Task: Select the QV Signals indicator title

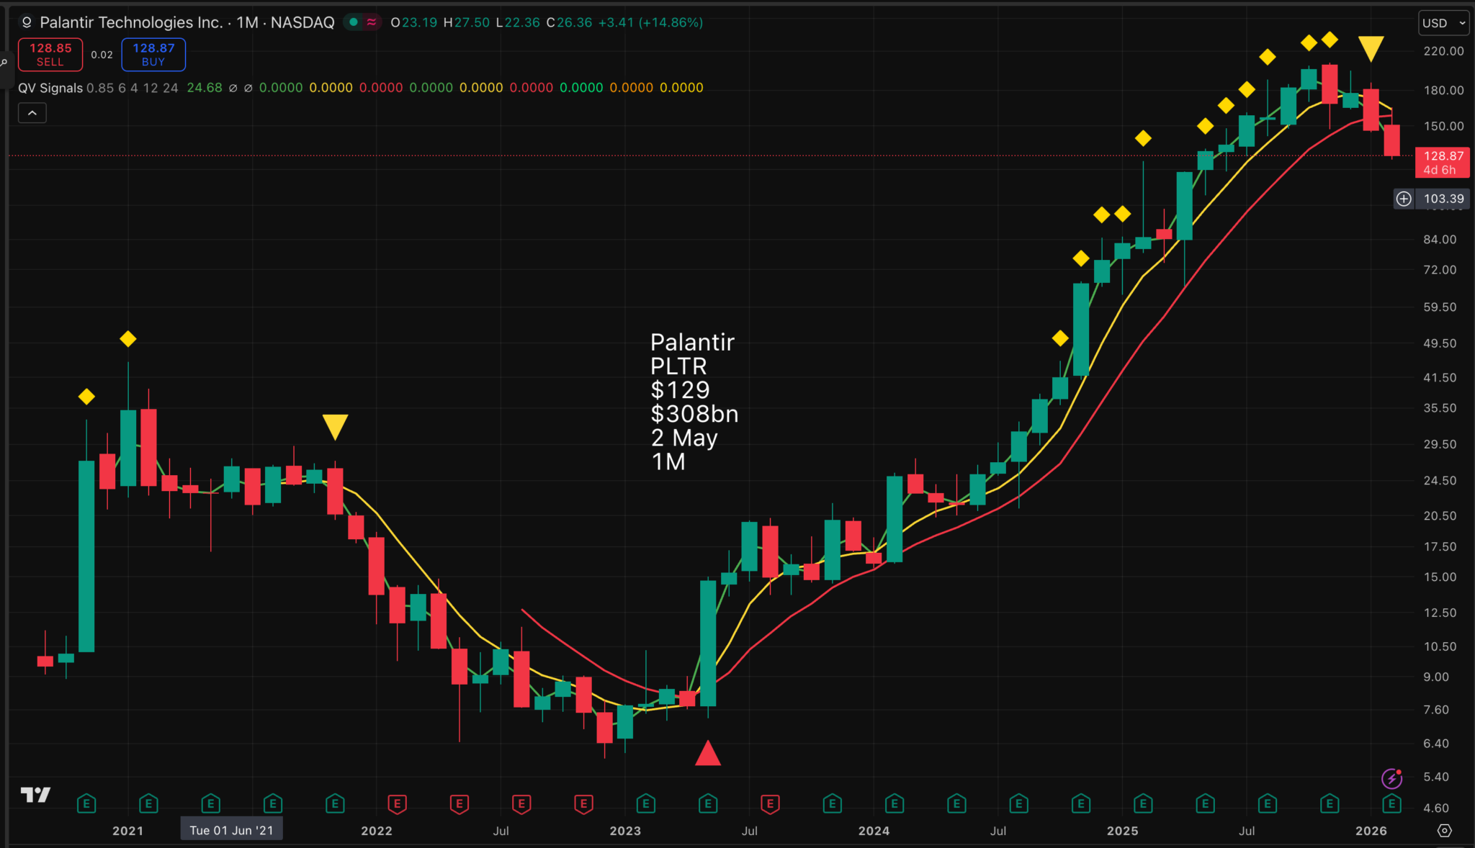Action: coord(50,88)
